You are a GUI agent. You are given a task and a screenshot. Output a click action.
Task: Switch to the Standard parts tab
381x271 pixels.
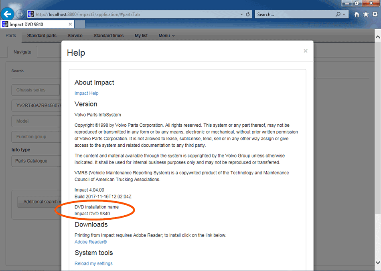point(42,36)
